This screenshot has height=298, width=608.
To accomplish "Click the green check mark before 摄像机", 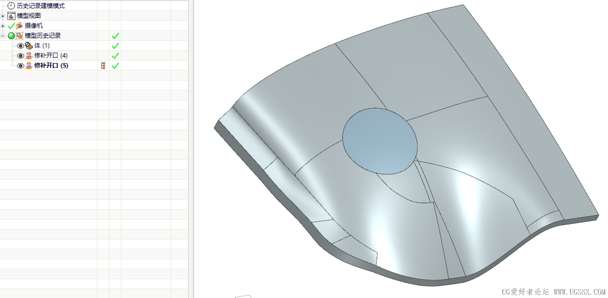I will pyautogui.click(x=11, y=26).
